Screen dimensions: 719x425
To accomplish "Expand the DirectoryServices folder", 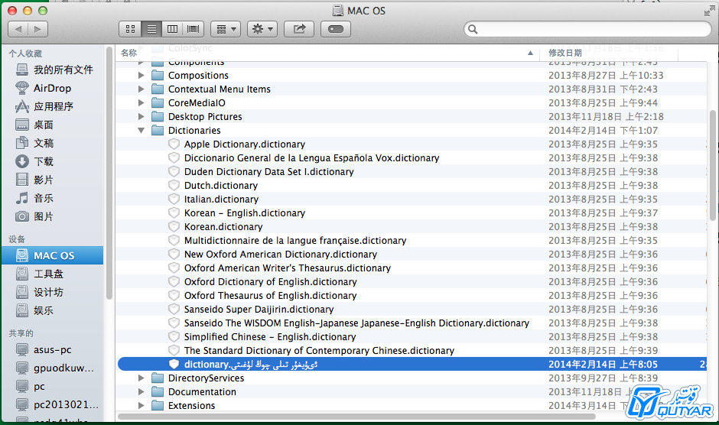I will pyautogui.click(x=142, y=378).
